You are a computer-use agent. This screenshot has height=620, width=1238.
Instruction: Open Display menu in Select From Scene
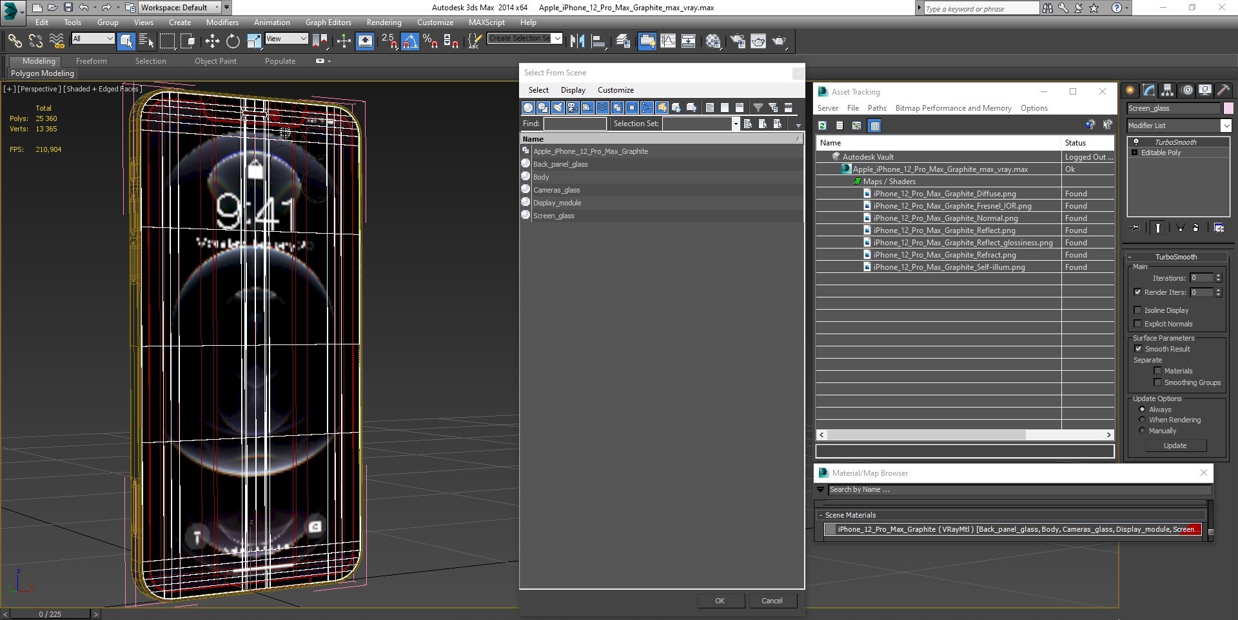pos(573,90)
